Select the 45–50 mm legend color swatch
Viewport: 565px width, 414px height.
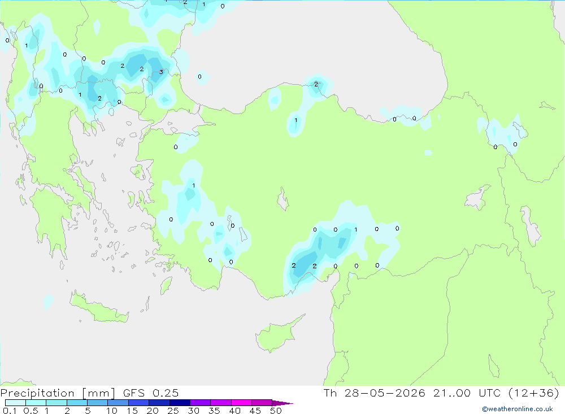[262, 403]
